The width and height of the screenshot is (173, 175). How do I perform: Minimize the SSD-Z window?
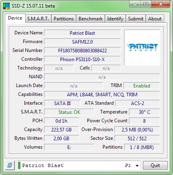(135, 4)
